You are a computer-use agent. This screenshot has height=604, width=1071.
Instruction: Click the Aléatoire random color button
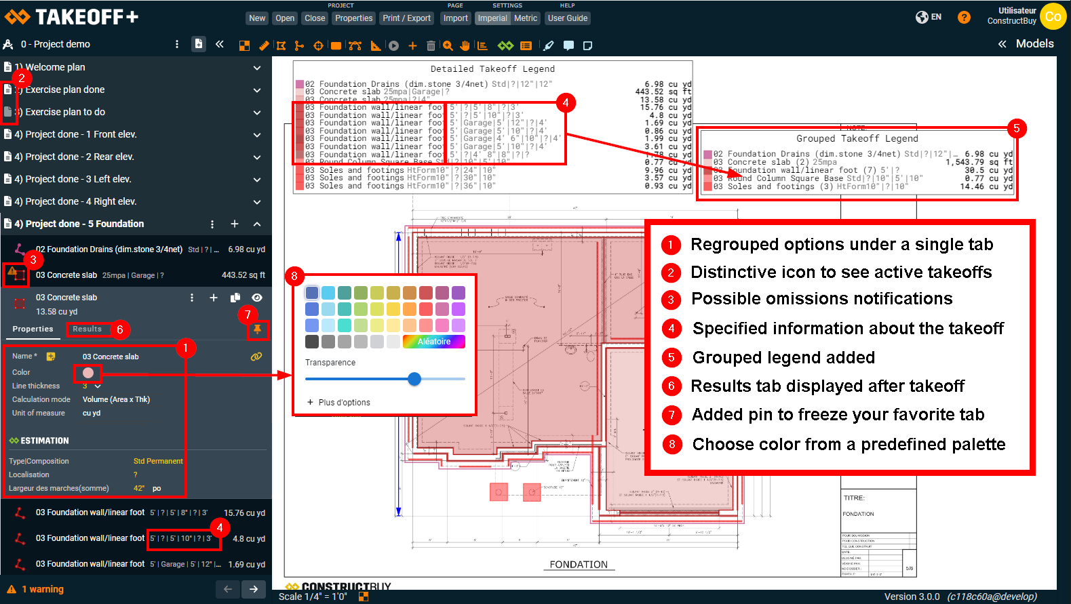pos(434,342)
